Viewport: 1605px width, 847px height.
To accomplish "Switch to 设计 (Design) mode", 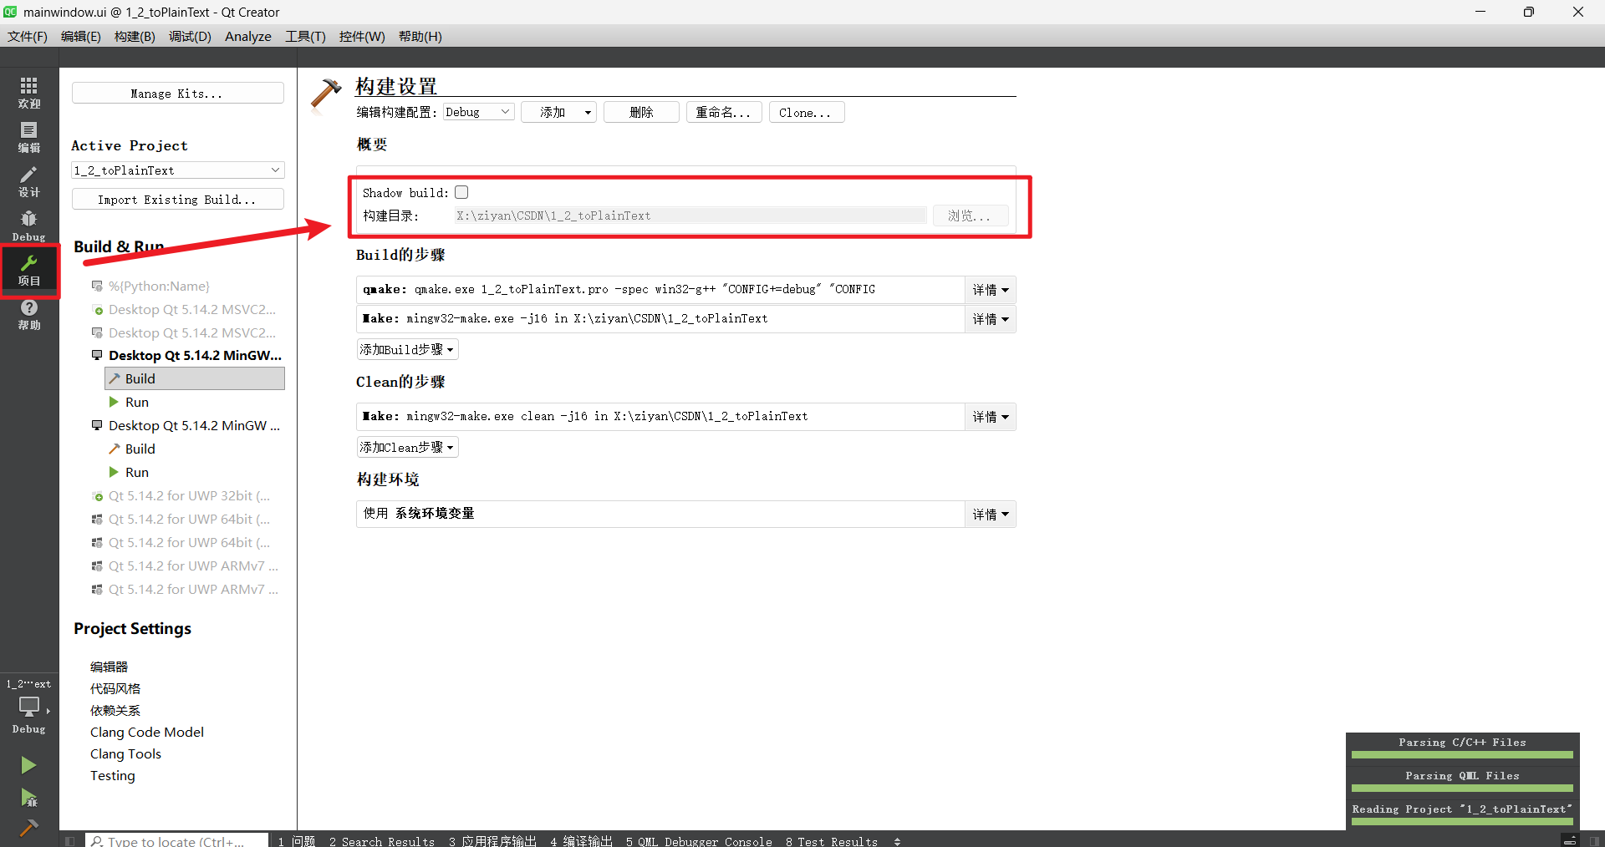I will coord(29,181).
